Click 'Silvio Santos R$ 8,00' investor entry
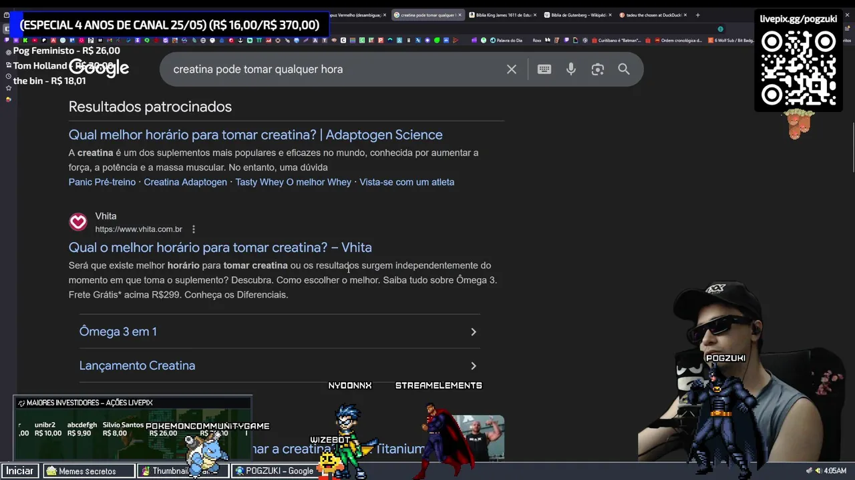 123,429
